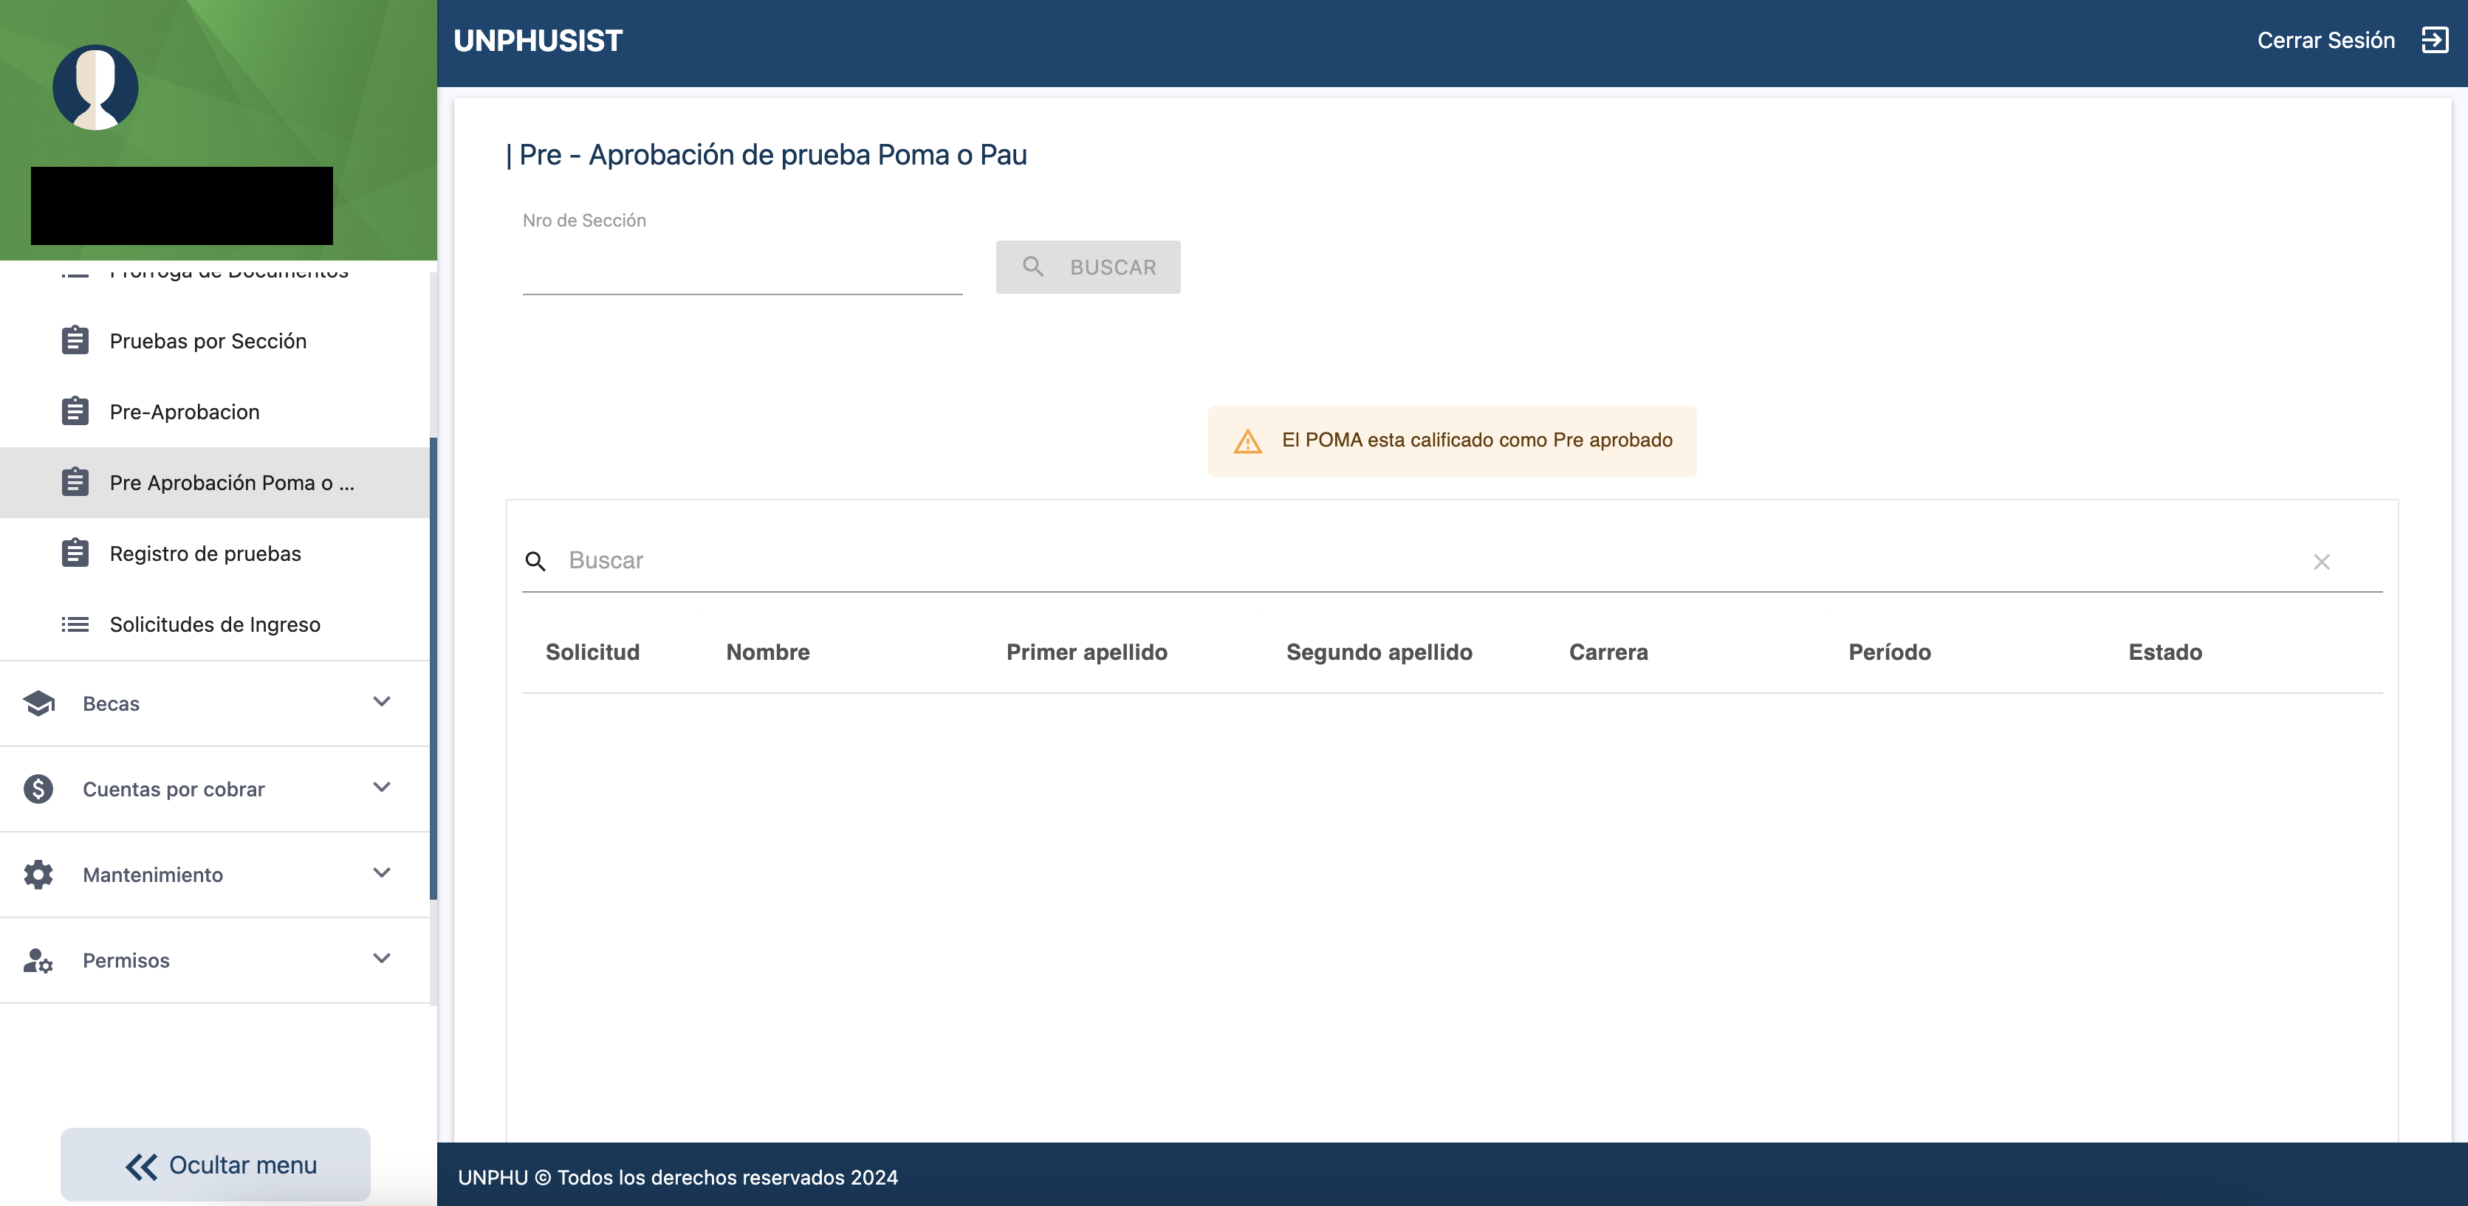Open Pruebas por Sección menu item
This screenshot has height=1206, width=2468.
[208, 341]
